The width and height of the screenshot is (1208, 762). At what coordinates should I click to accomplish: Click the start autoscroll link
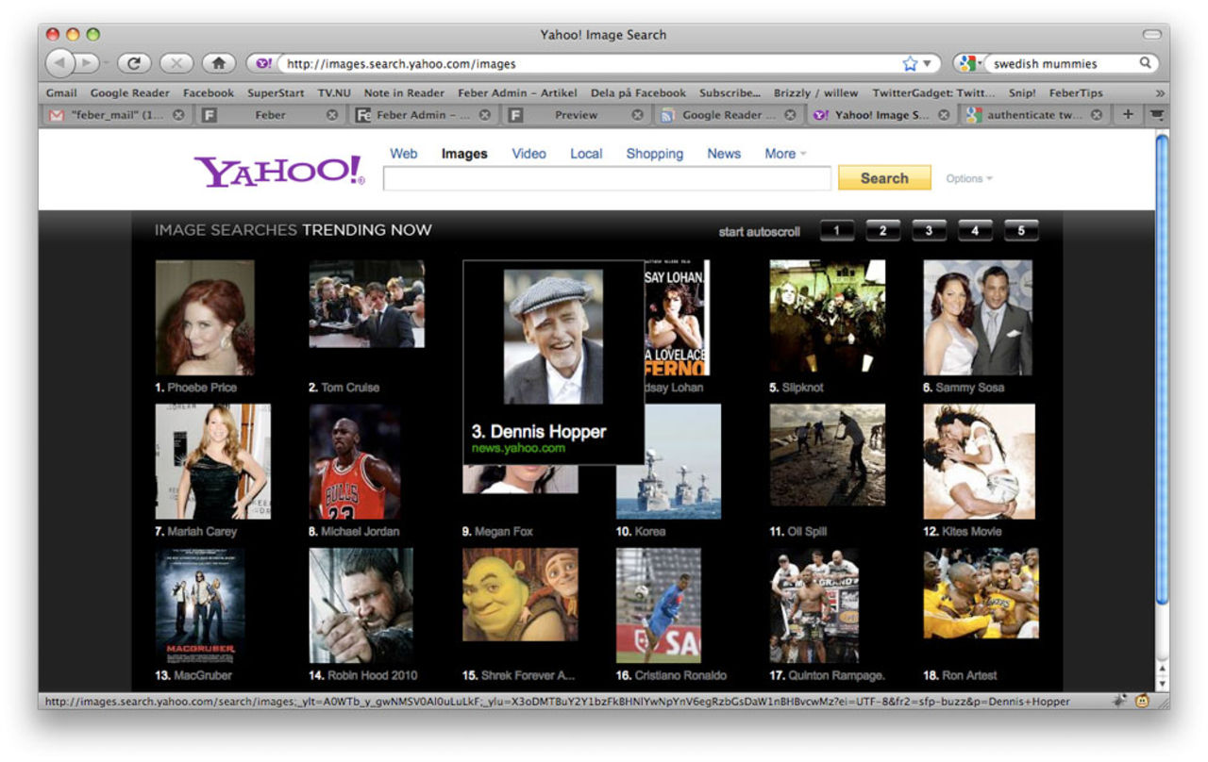(x=758, y=230)
